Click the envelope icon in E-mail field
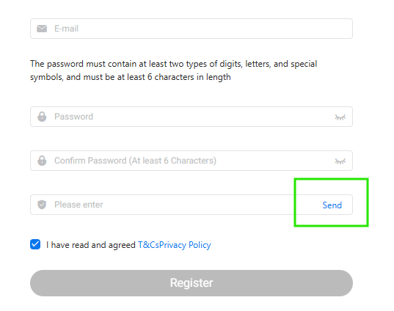This screenshot has height=311, width=394. point(42,29)
